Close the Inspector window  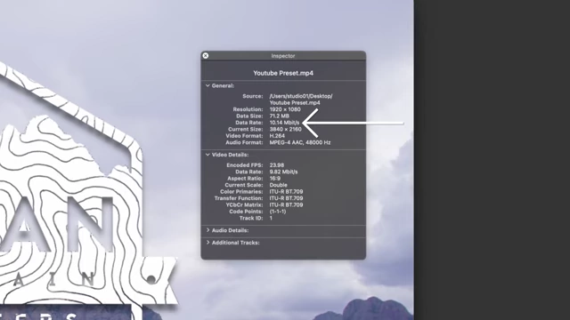click(x=206, y=55)
